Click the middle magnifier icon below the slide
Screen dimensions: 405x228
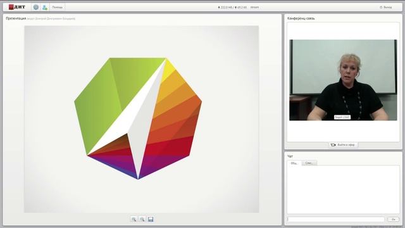(x=142, y=219)
